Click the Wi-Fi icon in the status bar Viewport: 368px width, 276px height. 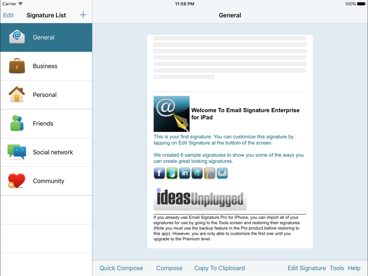click(20, 4)
